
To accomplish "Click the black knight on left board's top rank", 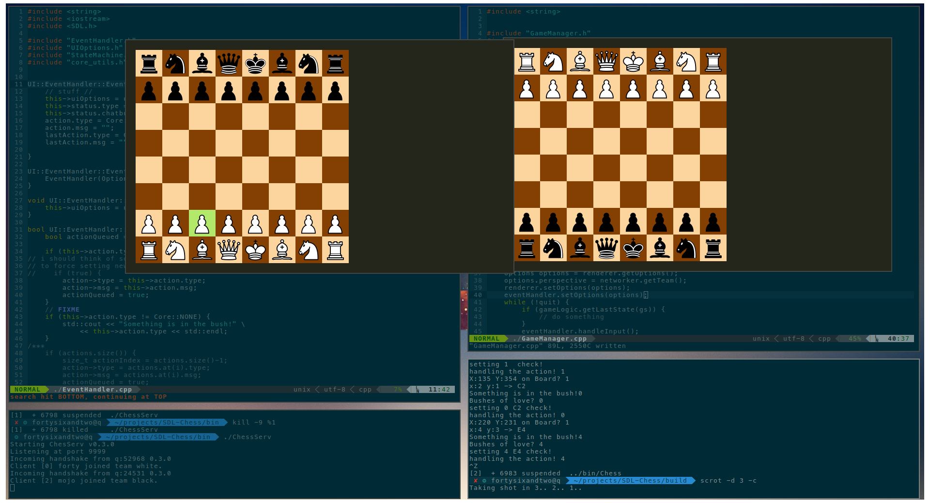I will point(175,62).
